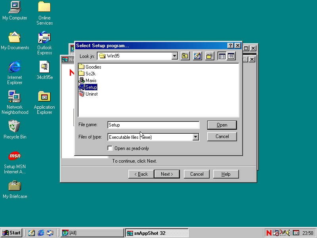
Task: Switch to snAppShot 32 taskbar button
Action: pos(157,233)
